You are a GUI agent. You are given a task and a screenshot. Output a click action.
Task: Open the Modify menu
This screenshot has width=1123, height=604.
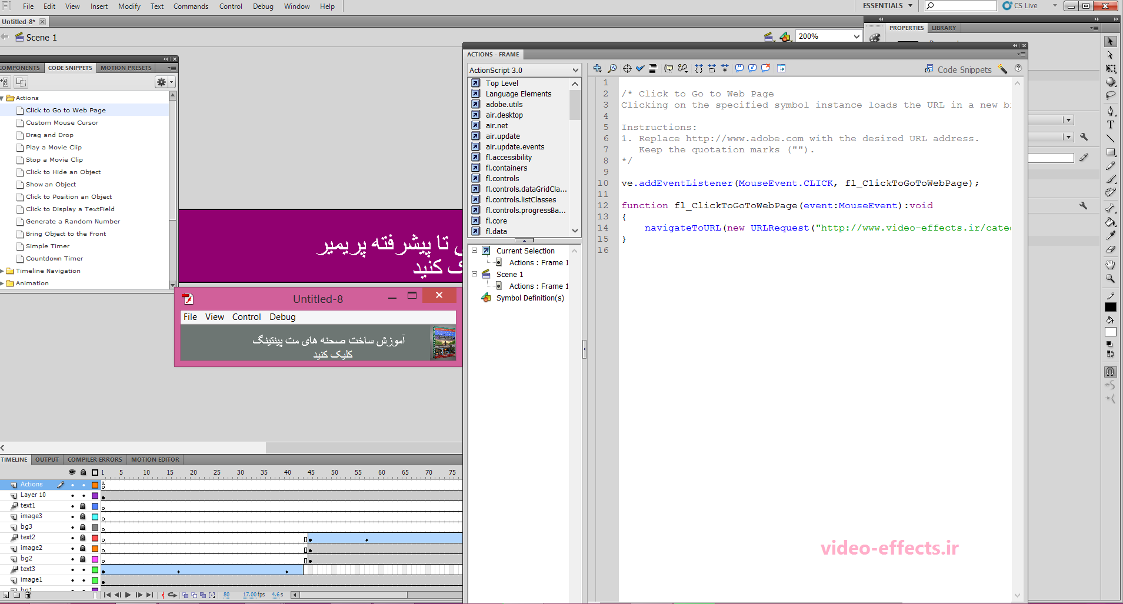129,6
